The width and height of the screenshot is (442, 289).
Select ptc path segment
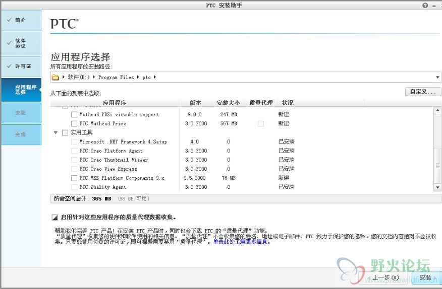[146, 77]
